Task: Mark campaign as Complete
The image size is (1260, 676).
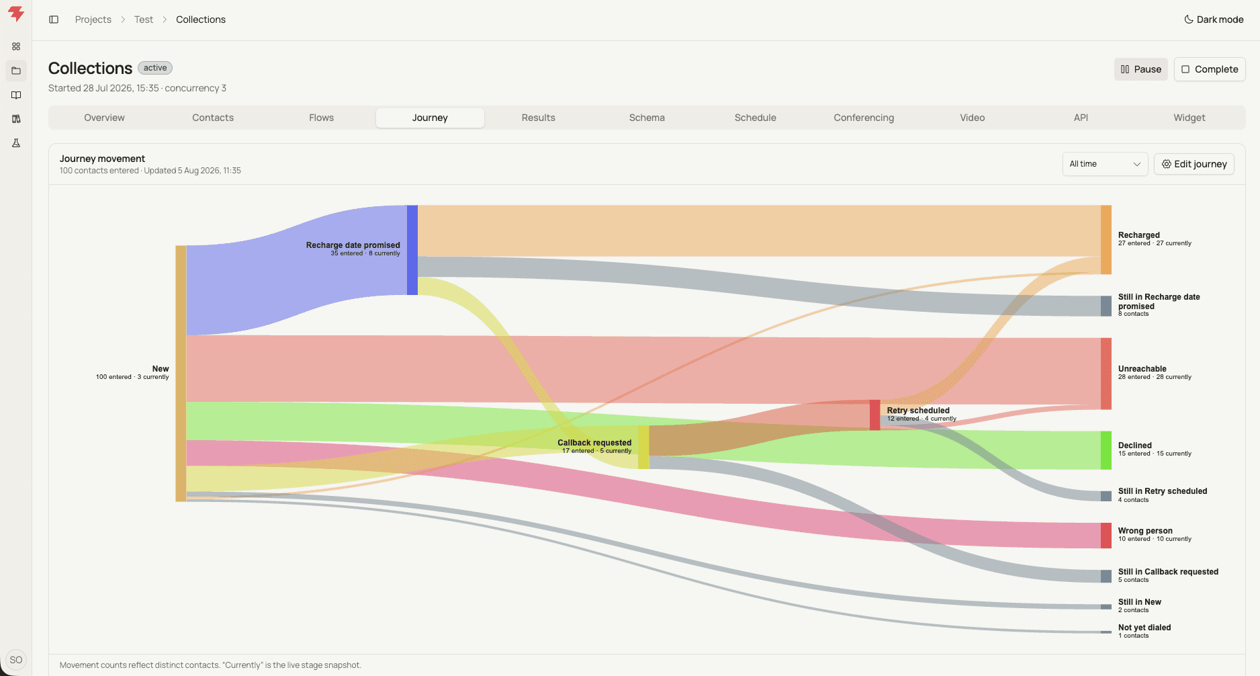Action: (x=1210, y=69)
